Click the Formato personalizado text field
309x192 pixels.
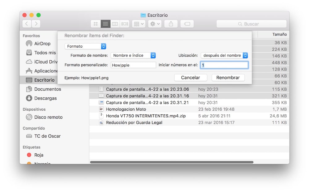pos(133,65)
